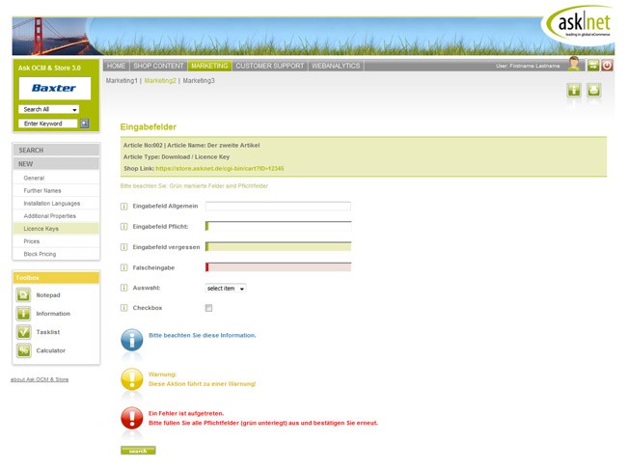Click the user profile avatar icon
627x473 pixels.
click(575, 65)
